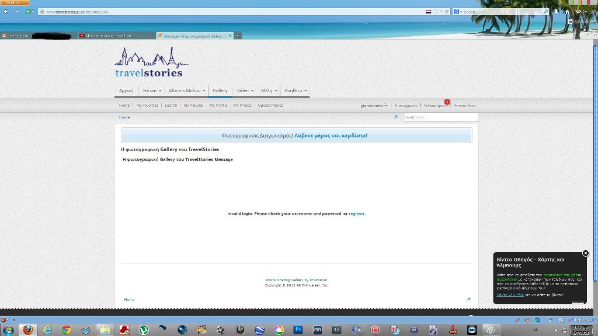598x336 pixels.
Task: Open Photoshop from the taskbar
Action: pos(298,330)
